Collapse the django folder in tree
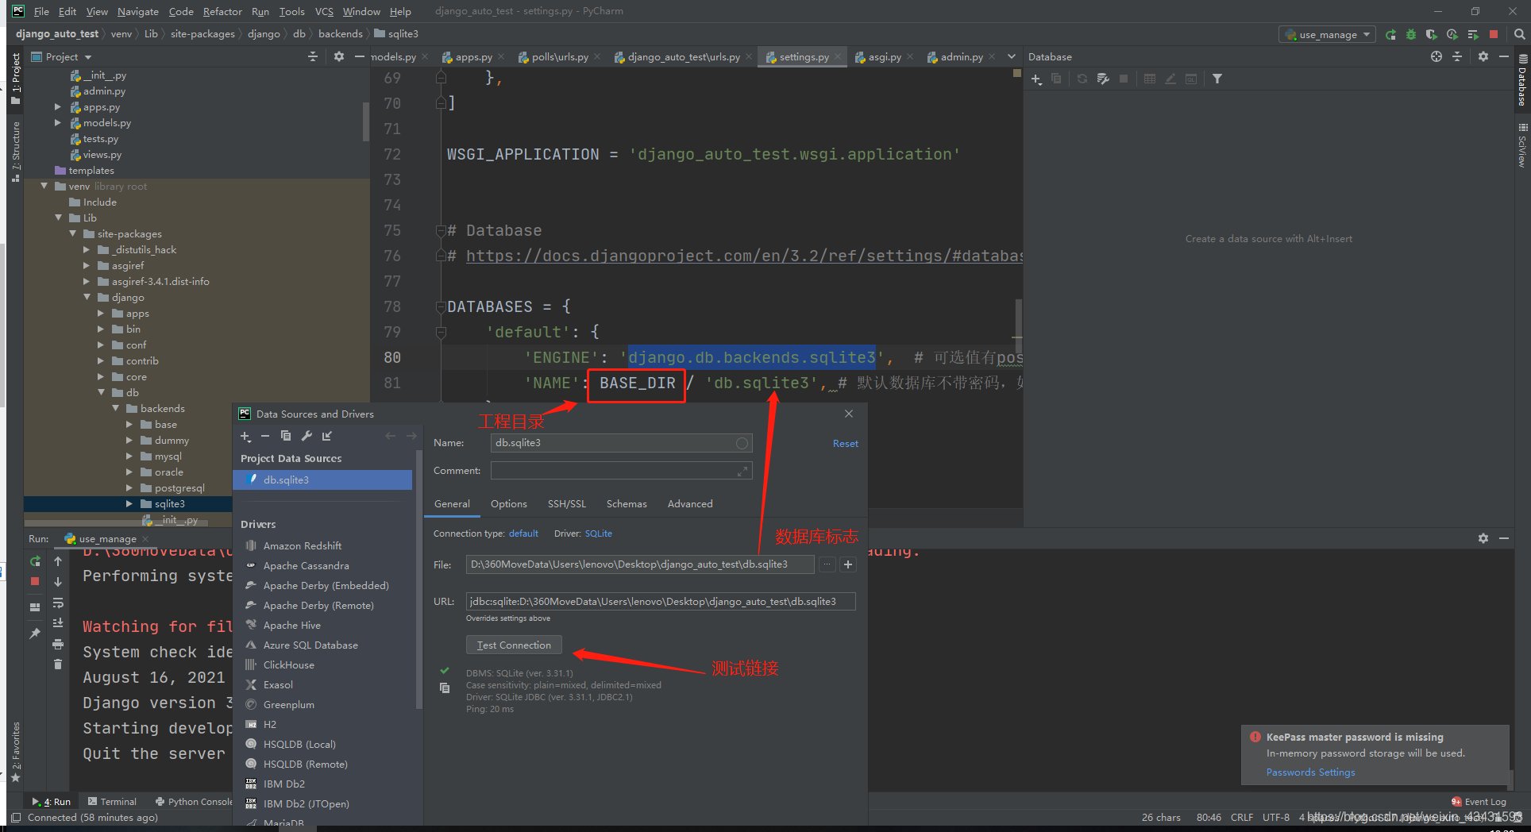Image resolution: width=1531 pixels, height=832 pixels. [87, 298]
